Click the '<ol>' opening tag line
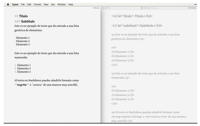 [114, 86]
